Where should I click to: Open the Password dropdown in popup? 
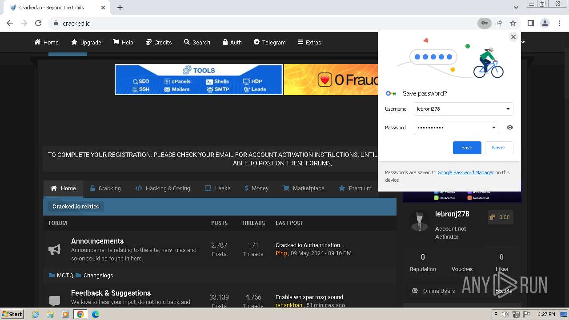tap(493, 128)
